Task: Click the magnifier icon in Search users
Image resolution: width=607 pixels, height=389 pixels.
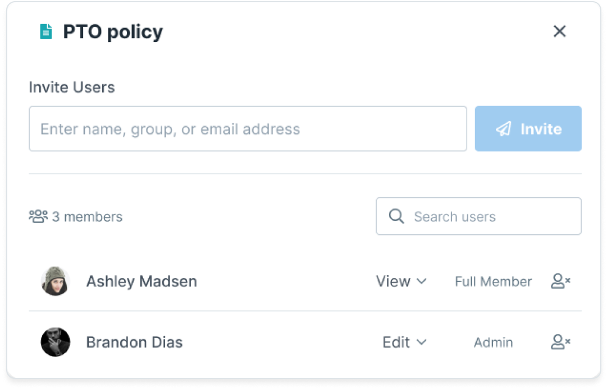Action: [396, 216]
